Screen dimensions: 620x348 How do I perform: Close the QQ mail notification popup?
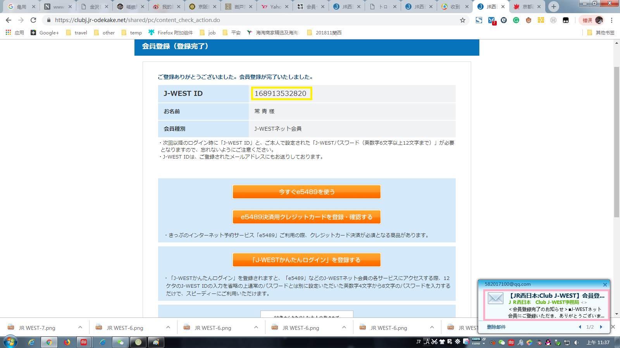605,285
